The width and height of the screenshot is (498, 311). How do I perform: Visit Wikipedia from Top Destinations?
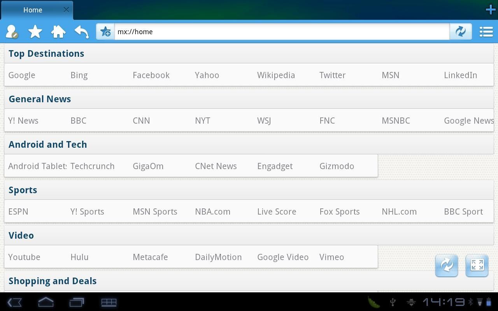point(276,75)
